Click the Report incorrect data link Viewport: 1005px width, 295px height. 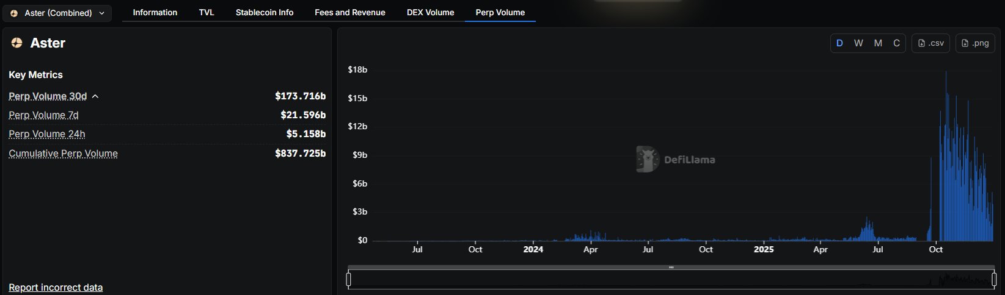point(56,288)
